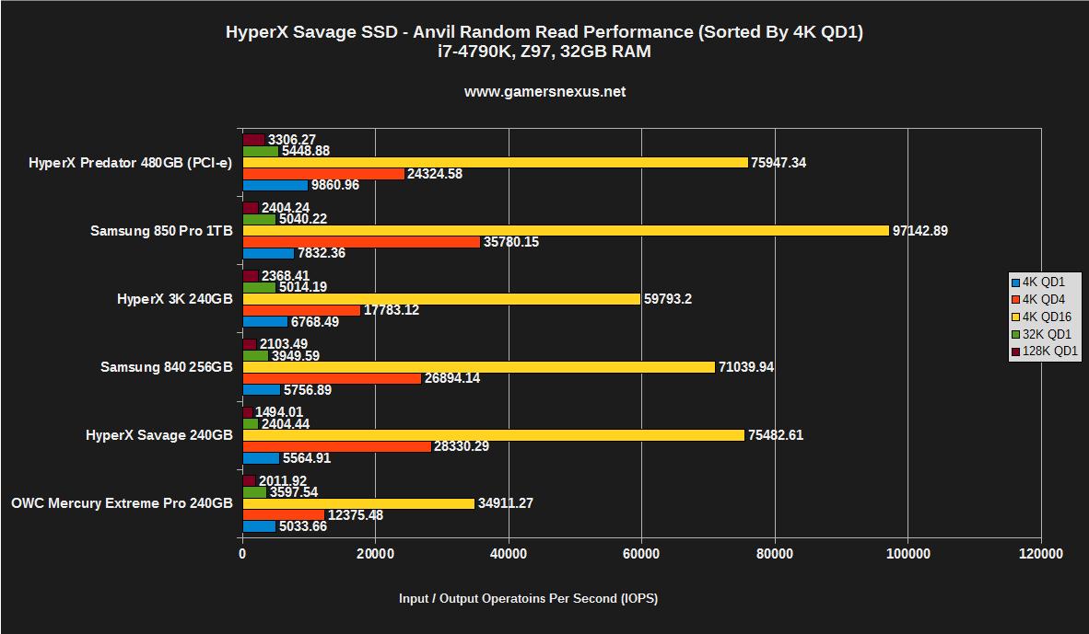Click the i7-4790K subtitle line

click(544, 52)
